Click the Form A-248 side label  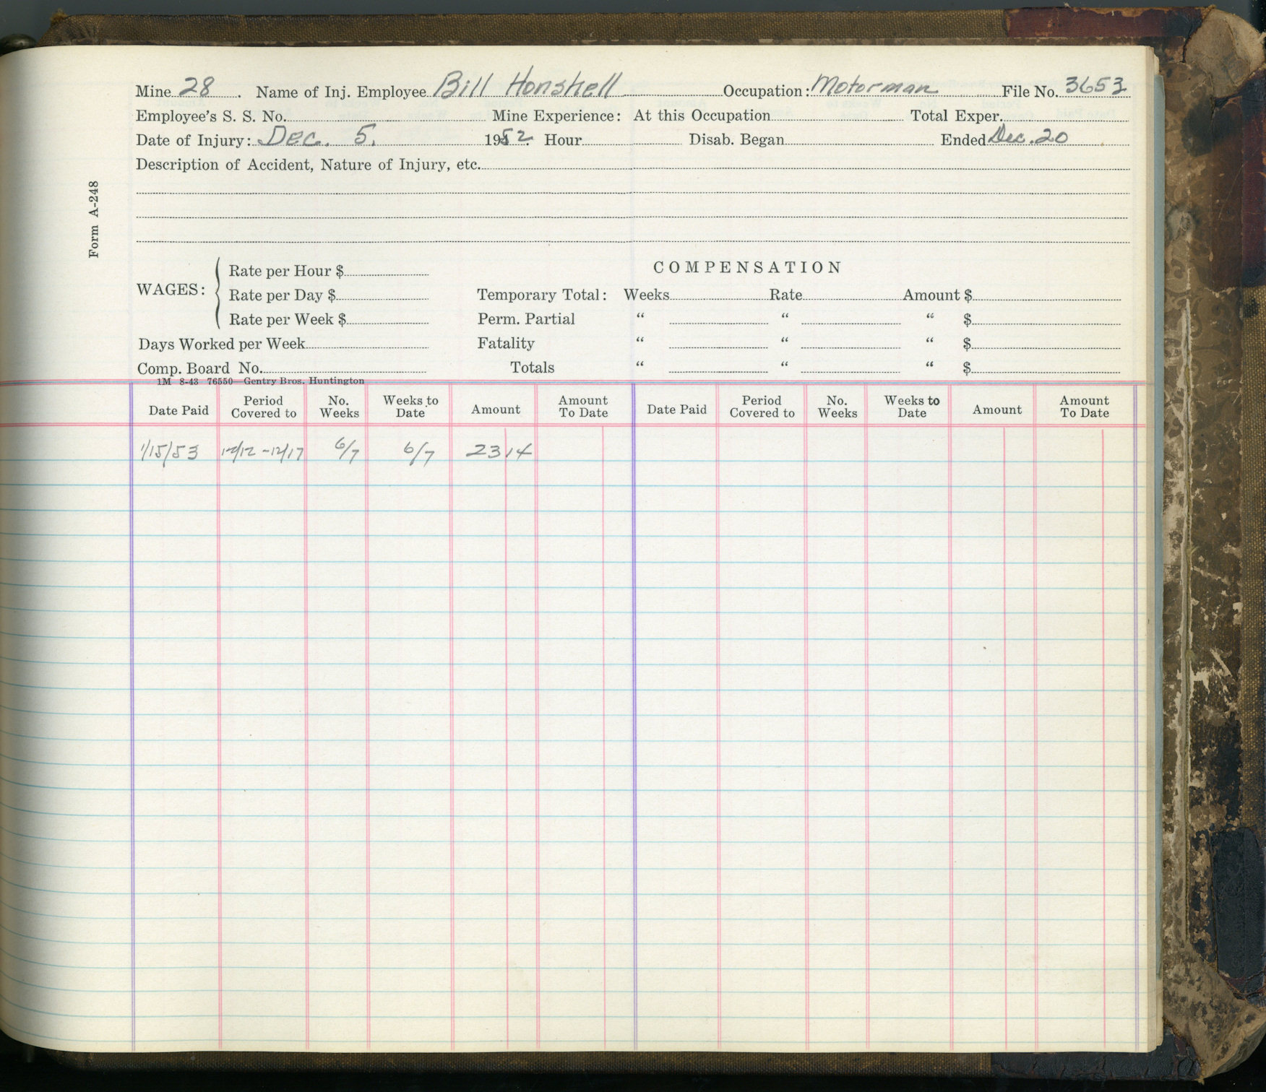[x=94, y=219]
